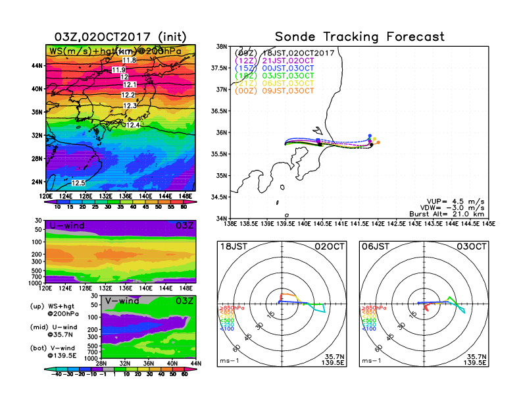Click the 35.7N 139.5E label on right hodograph

(475, 360)
